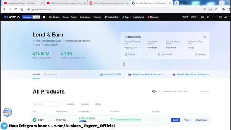Click the share page icon in address bar
This screenshot has height=130, width=231.
tap(210, 9)
